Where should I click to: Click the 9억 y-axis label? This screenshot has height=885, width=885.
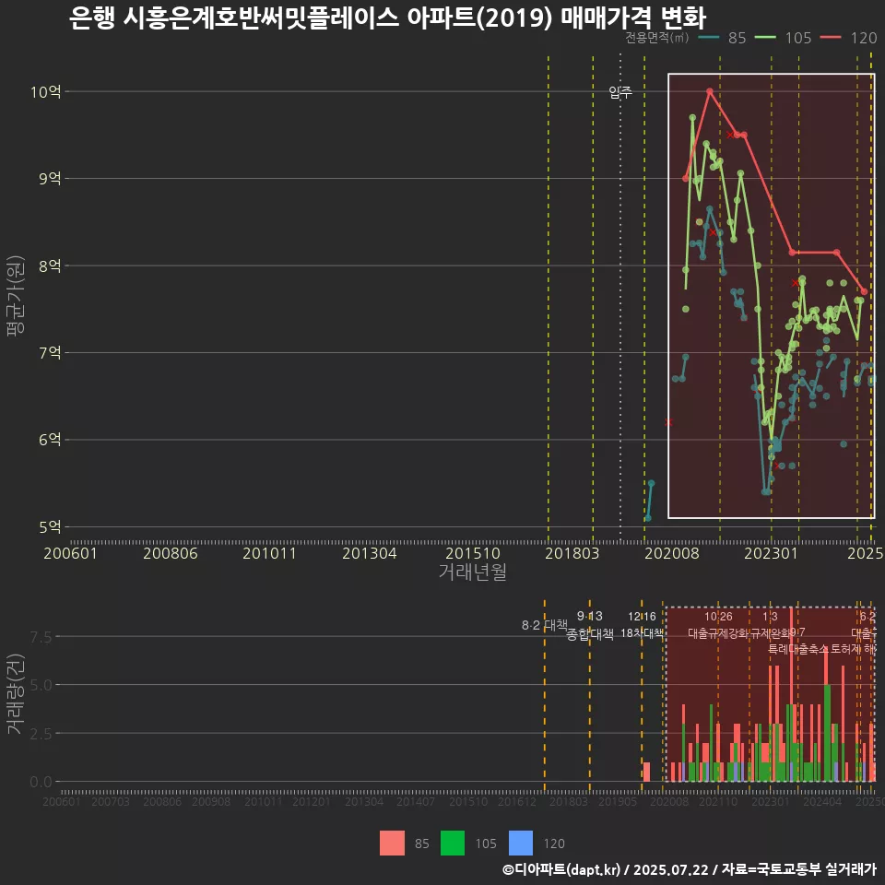coord(50,179)
